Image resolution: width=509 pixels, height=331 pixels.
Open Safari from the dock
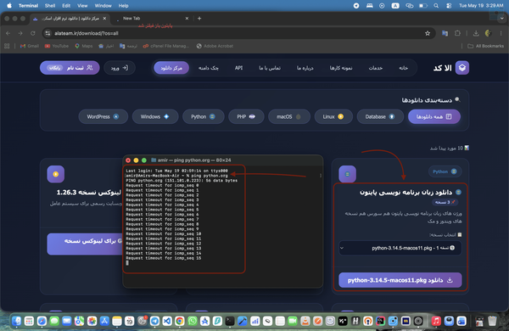[x=42, y=321]
